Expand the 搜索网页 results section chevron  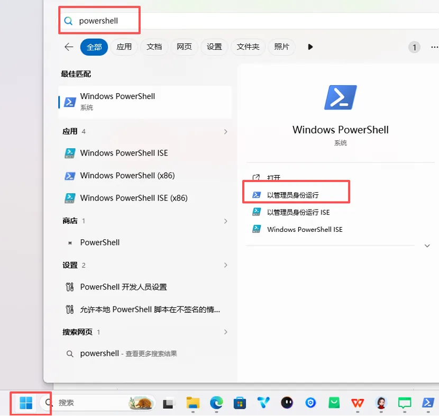[226, 332]
